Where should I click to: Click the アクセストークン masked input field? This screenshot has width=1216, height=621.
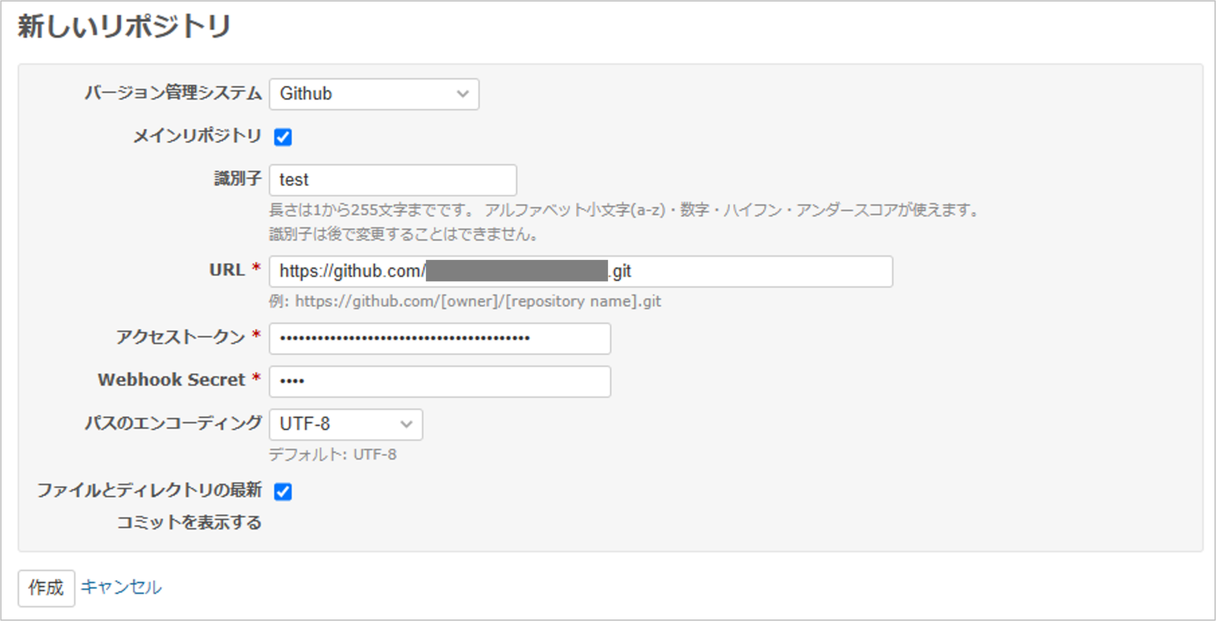coord(439,339)
